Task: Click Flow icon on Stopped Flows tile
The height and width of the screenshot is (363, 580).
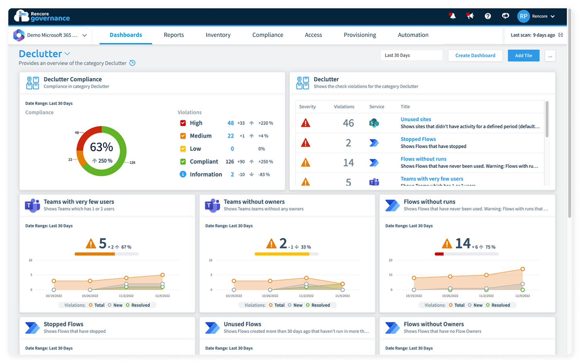Action: click(32, 328)
